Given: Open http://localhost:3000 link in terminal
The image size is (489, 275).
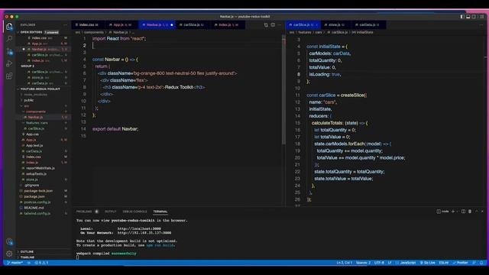Looking at the screenshot, I should [x=139, y=229].
